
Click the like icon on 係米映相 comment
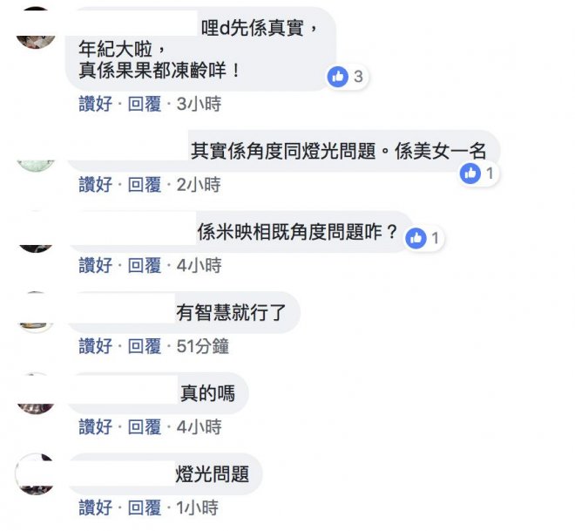pos(416,238)
